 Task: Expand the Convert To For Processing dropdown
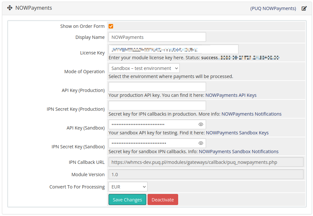128,187
